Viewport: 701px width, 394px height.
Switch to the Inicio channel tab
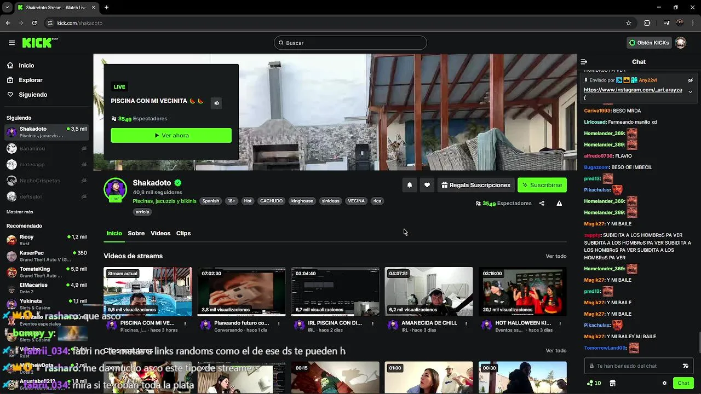[114, 233]
